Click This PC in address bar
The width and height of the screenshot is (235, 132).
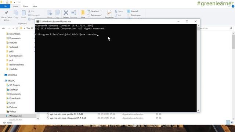(30, 29)
